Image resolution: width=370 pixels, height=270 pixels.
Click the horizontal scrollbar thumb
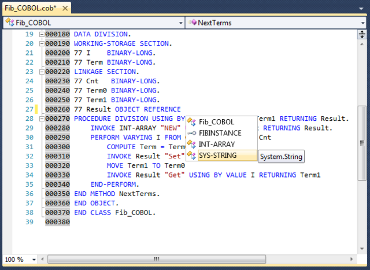pyautogui.click(x=157, y=259)
